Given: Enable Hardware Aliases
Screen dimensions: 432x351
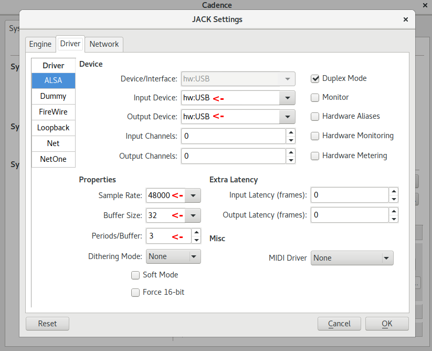Looking at the screenshot, I should [x=315, y=116].
